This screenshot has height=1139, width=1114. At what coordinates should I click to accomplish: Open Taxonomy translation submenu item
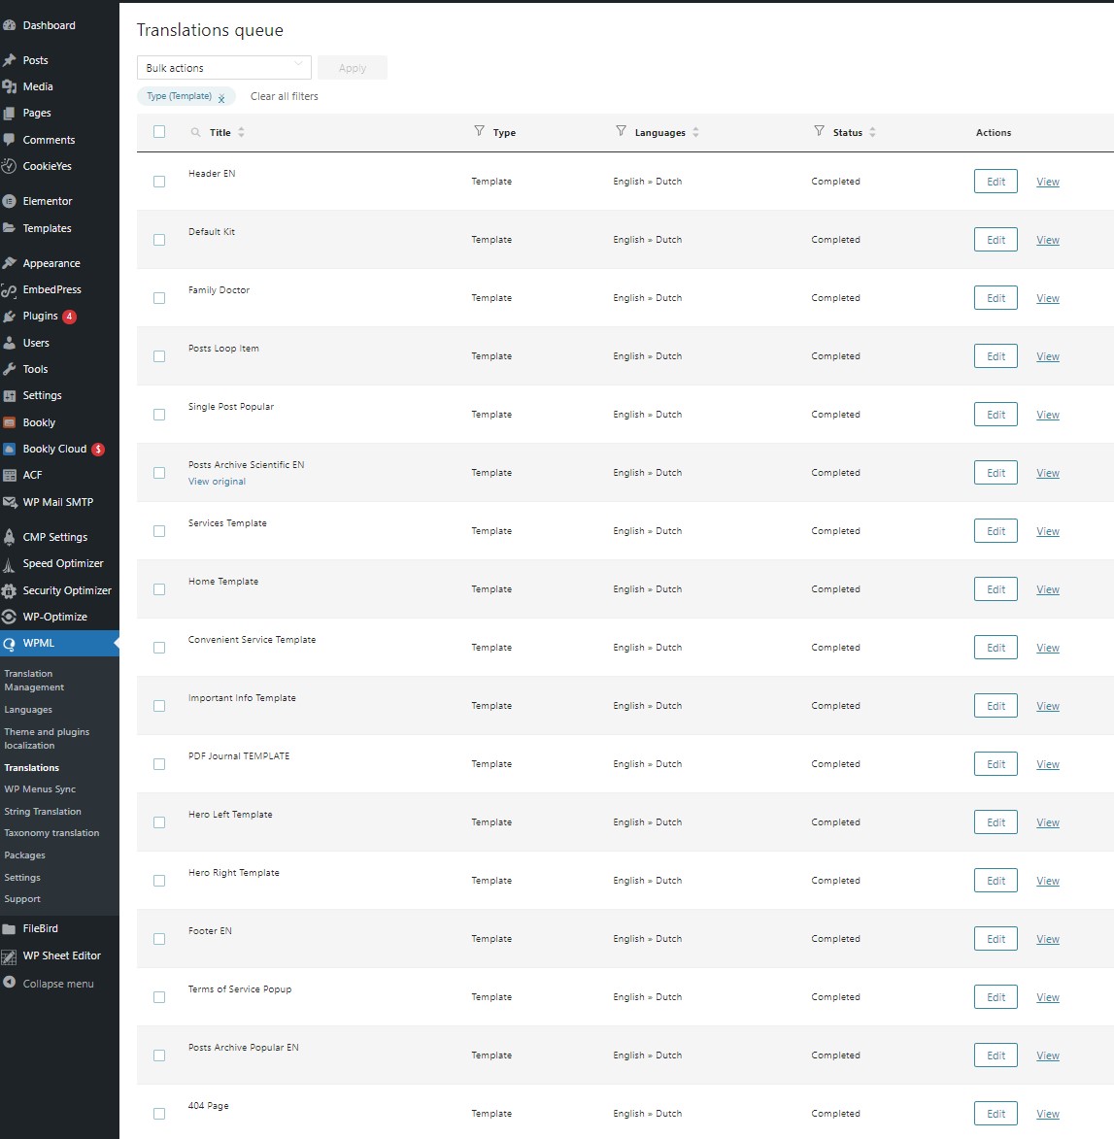51,833
